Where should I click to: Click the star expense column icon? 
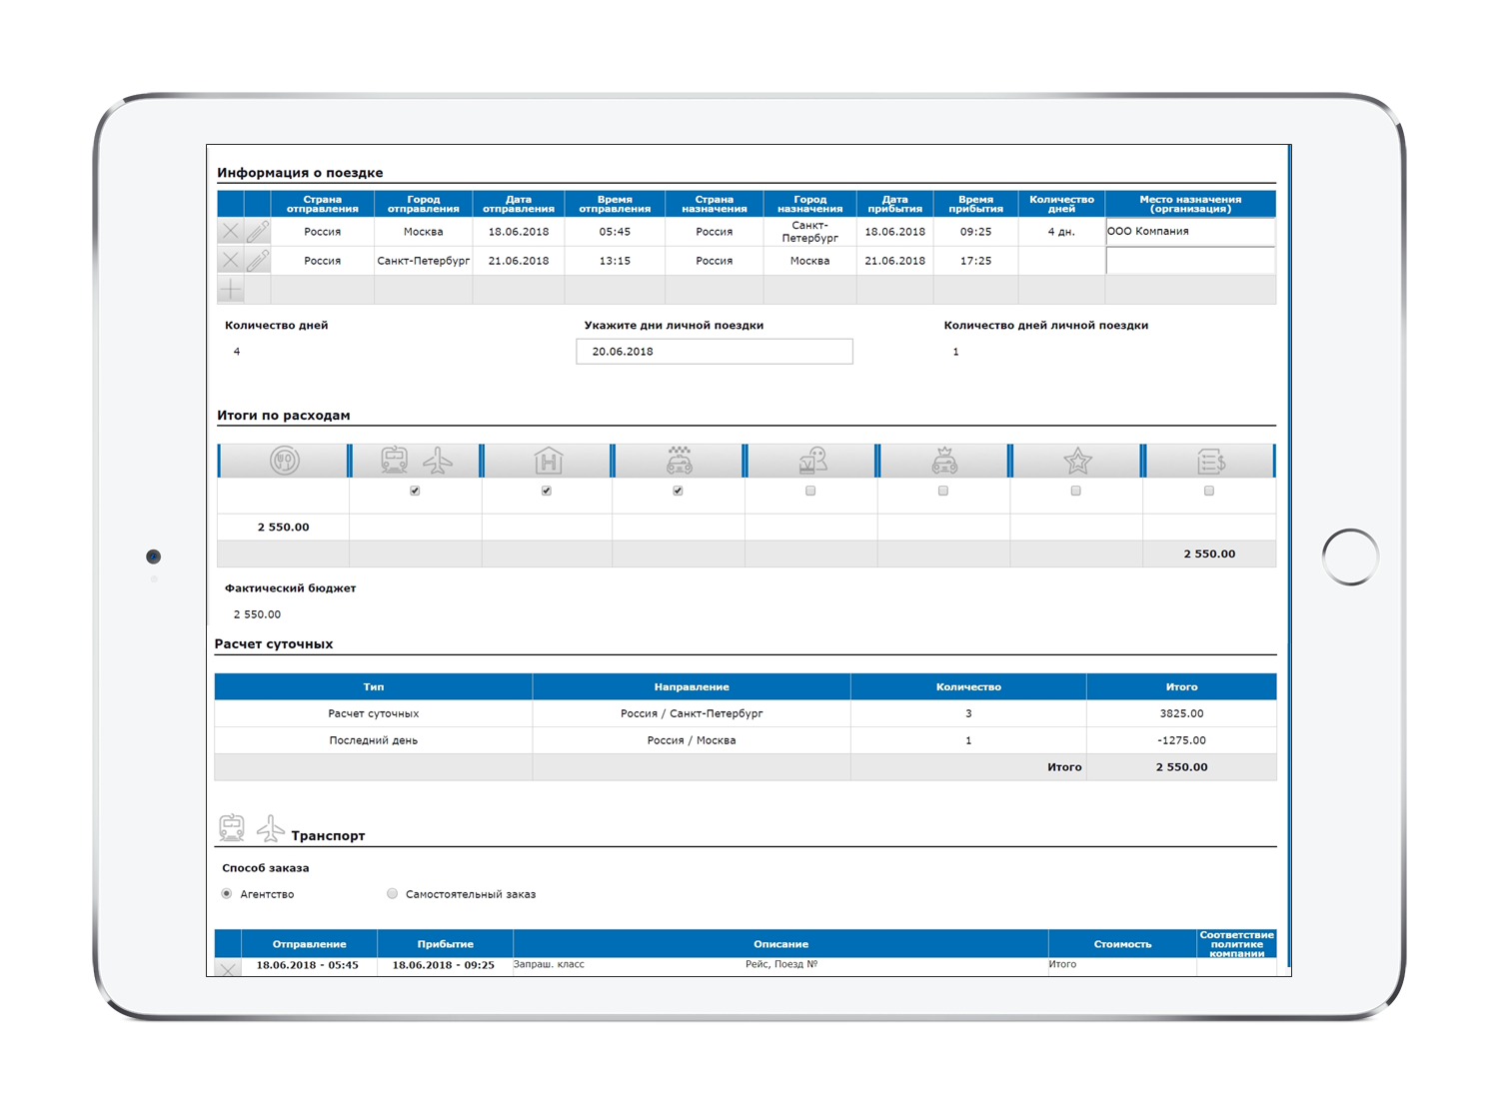[1076, 461]
